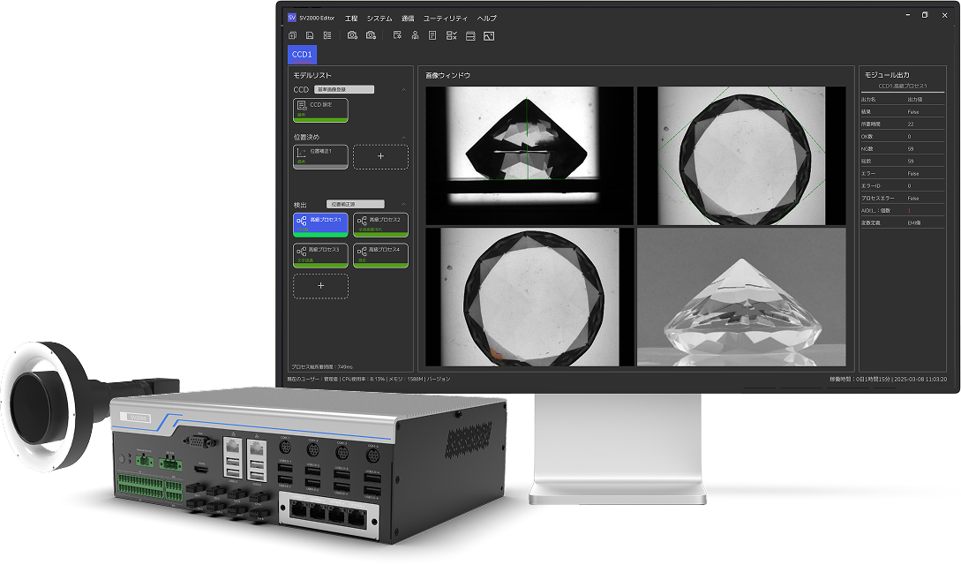Image resolution: width=961 pixels, height=565 pixels.
Task: Click the image picture icon in toolbar
Action: [x=489, y=35]
